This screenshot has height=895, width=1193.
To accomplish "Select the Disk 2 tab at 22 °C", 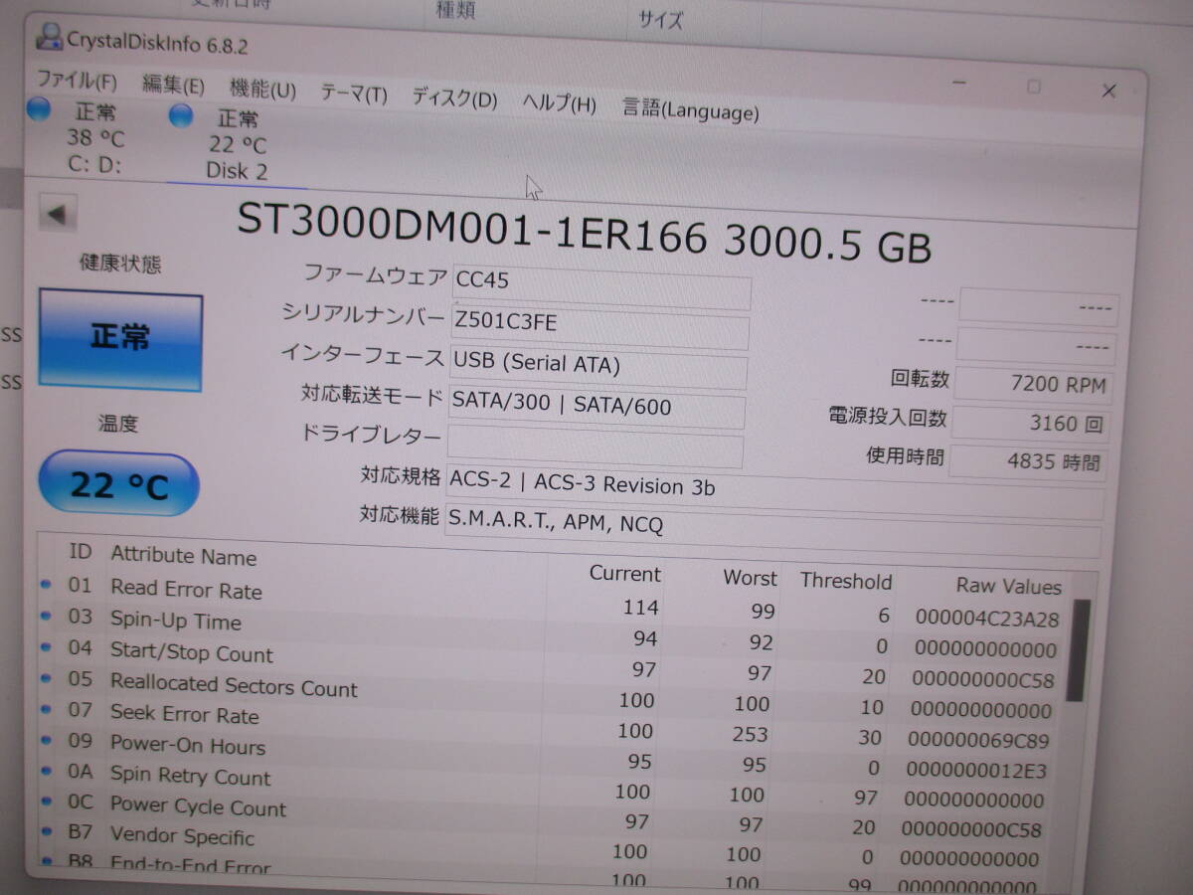I will coord(236,145).
